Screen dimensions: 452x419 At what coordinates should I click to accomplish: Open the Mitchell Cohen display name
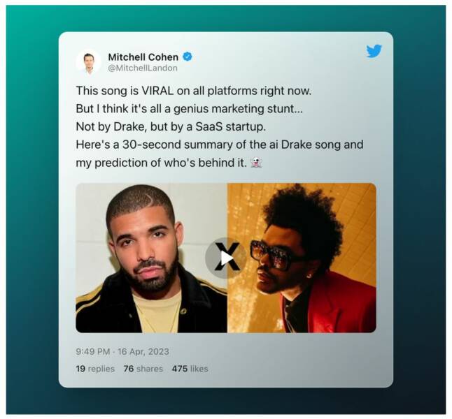(x=143, y=57)
